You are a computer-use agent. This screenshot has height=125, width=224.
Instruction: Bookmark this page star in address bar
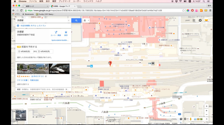pyautogui.click(x=183, y=10)
